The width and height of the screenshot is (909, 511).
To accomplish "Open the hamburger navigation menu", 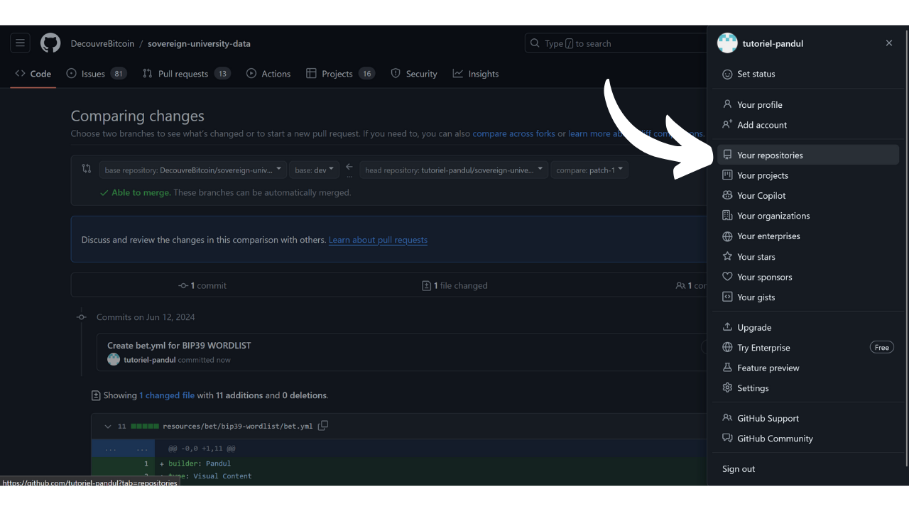I will [x=20, y=43].
